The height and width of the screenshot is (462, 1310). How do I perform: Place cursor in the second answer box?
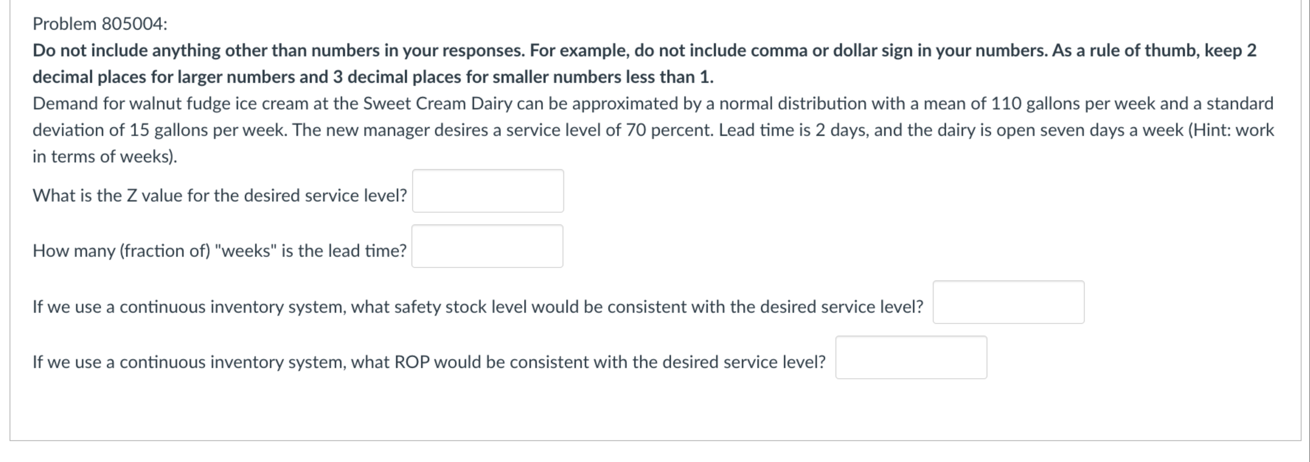tap(487, 246)
